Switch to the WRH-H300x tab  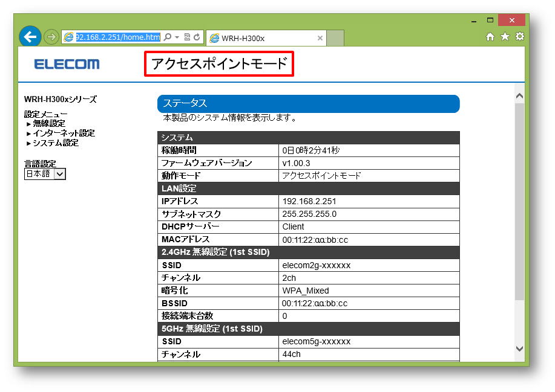pos(266,38)
